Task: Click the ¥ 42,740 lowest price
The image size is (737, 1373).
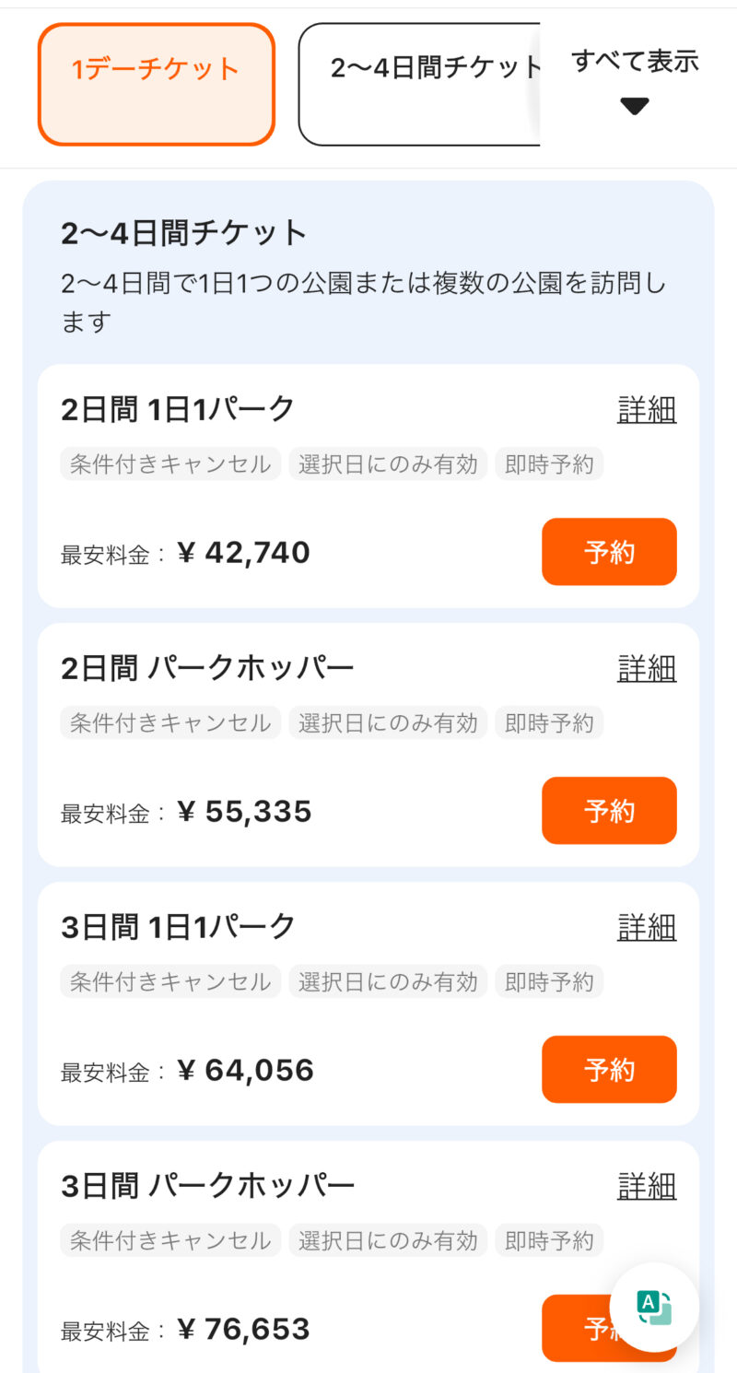Action: (244, 553)
